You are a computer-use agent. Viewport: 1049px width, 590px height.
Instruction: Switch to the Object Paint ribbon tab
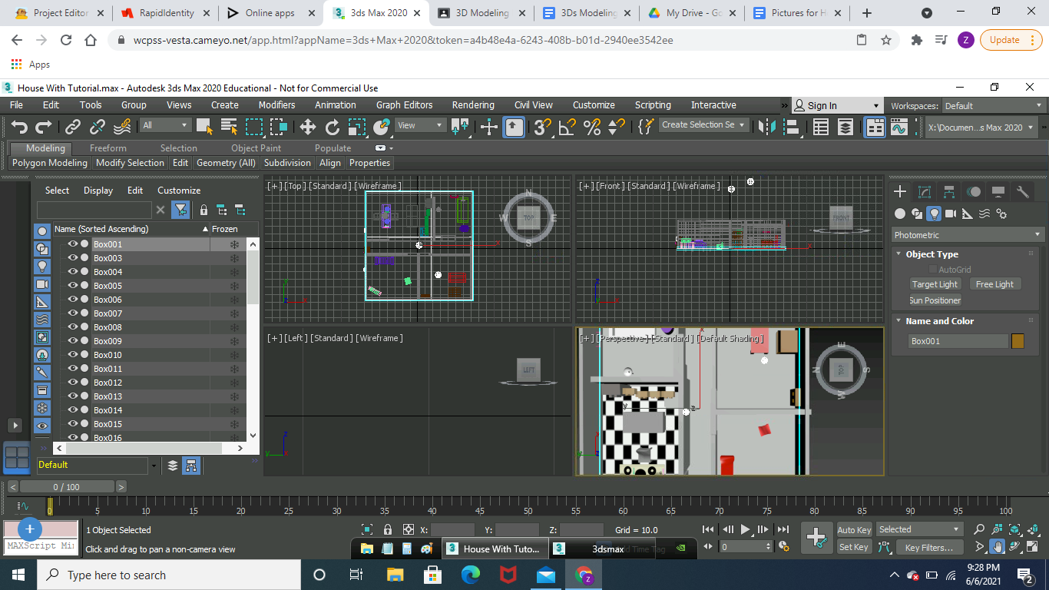pyautogui.click(x=256, y=148)
